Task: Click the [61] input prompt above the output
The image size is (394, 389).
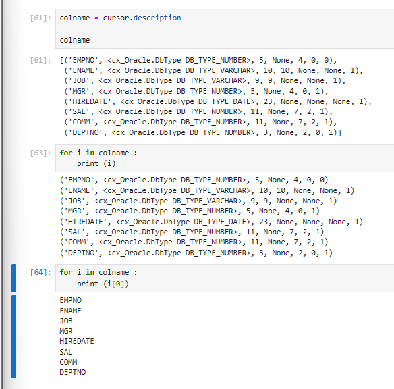Action: pyautogui.click(x=40, y=18)
